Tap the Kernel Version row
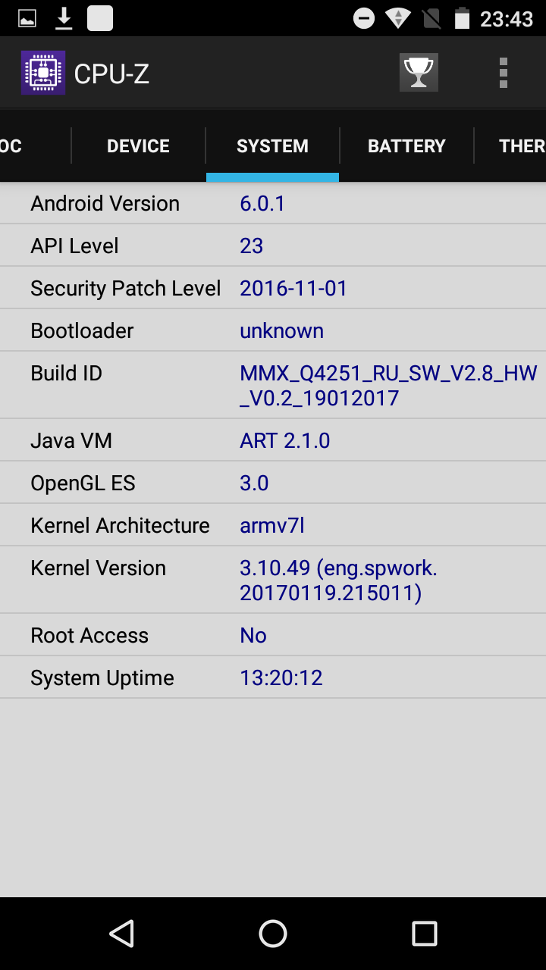This screenshot has width=546, height=970. (x=273, y=580)
